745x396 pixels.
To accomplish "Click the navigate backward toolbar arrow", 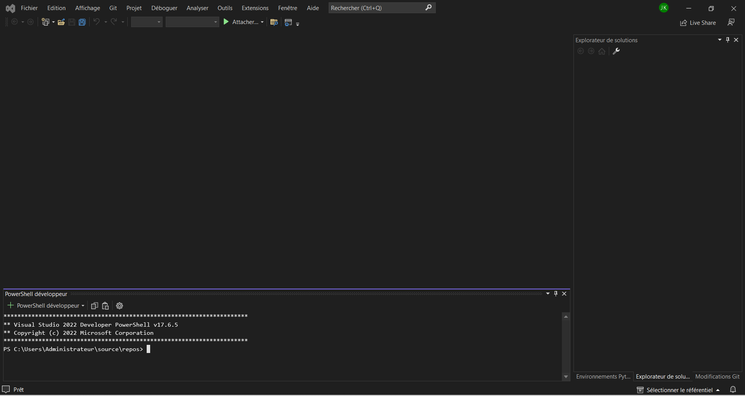I will coord(15,22).
